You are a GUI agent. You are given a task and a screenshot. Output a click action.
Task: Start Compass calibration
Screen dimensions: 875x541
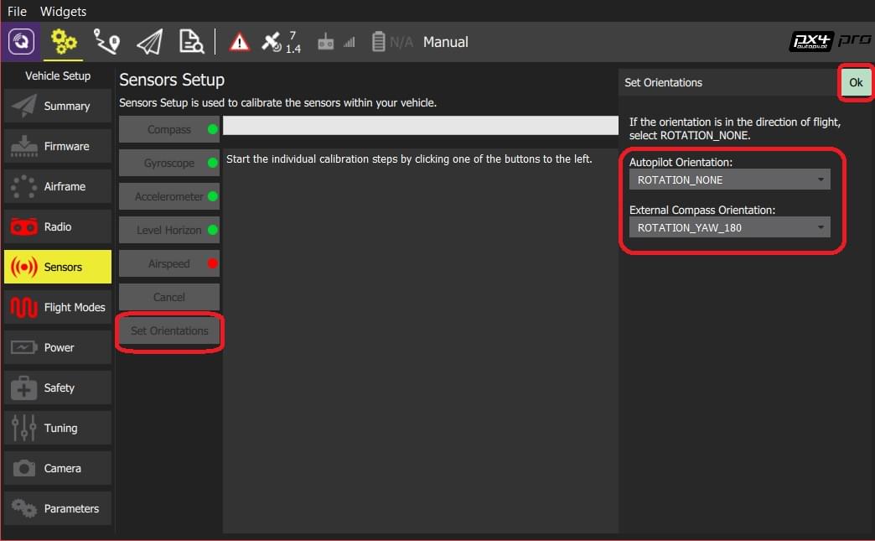coord(169,129)
